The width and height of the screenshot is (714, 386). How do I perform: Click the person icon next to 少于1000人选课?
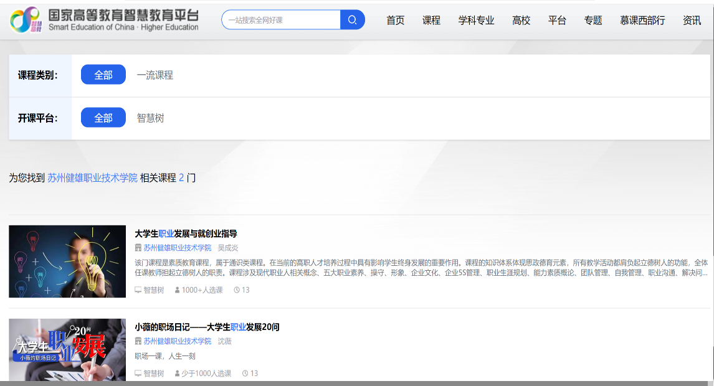pos(178,374)
